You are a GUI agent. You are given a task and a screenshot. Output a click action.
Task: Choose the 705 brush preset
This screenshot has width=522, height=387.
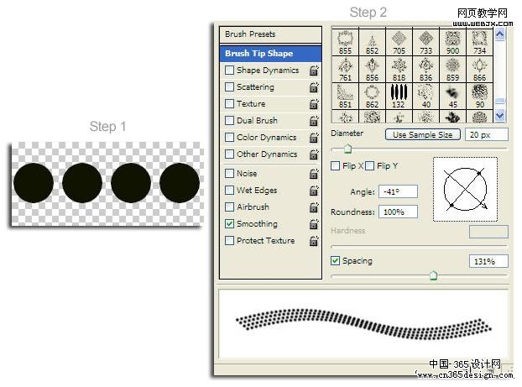[399, 42]
